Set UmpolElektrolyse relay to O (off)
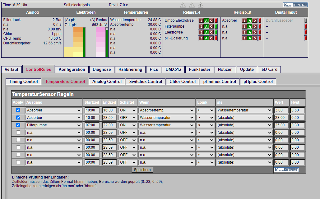 pos(211,20)
